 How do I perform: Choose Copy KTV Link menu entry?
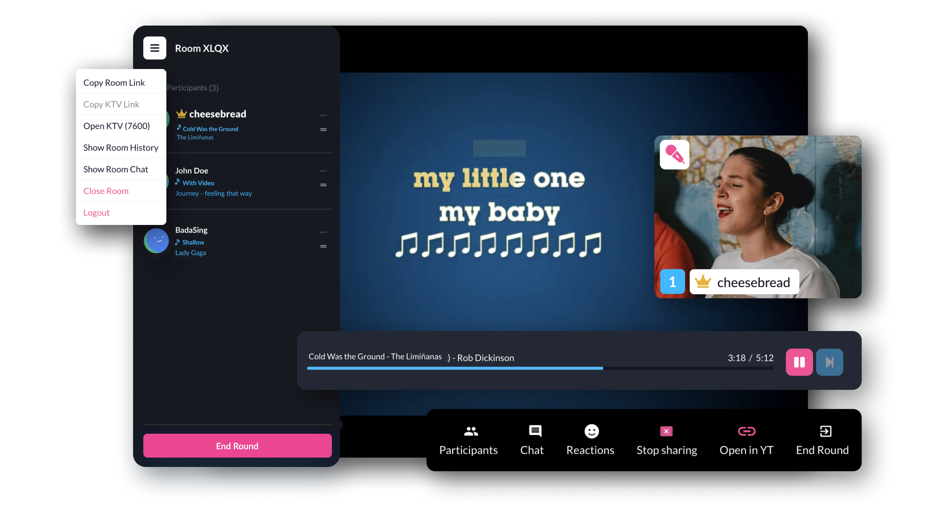[121, 104]
